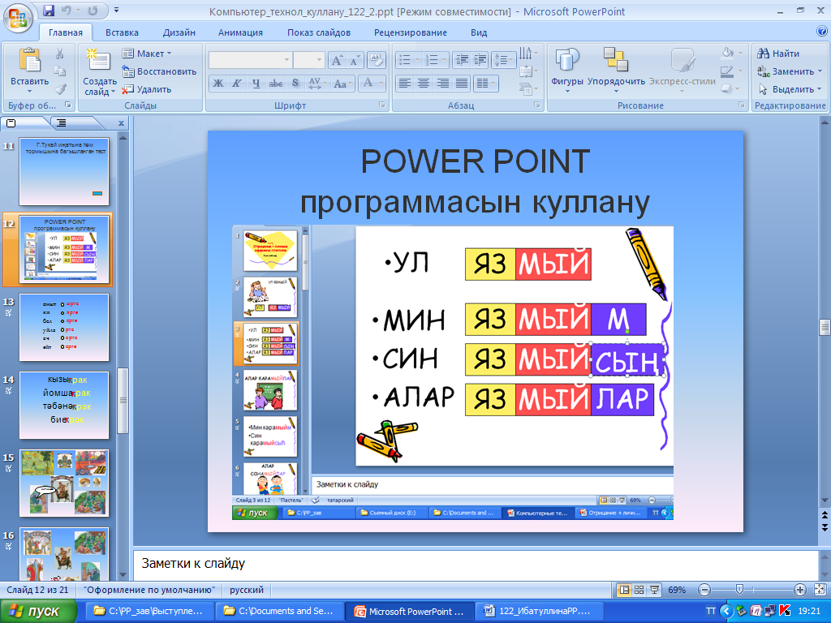Switch to the Анимация tab

[240, 32]
